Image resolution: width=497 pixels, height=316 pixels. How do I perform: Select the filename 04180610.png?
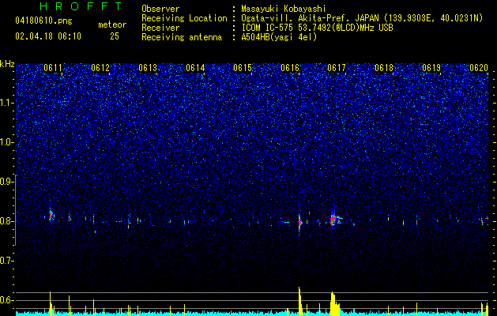coord(43,21)
